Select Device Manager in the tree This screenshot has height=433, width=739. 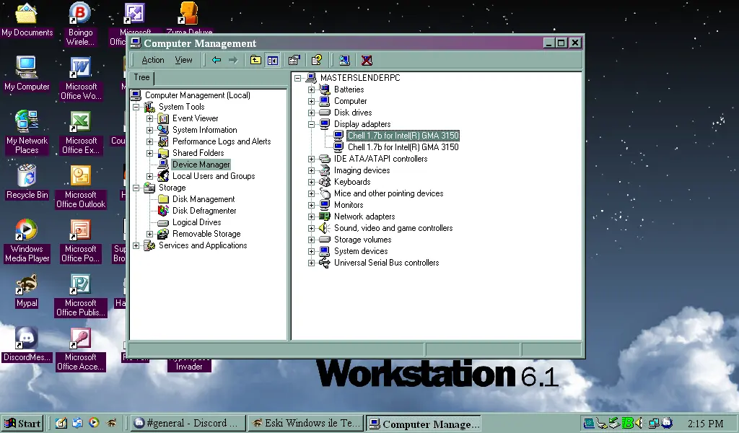[x=201, y=165]
